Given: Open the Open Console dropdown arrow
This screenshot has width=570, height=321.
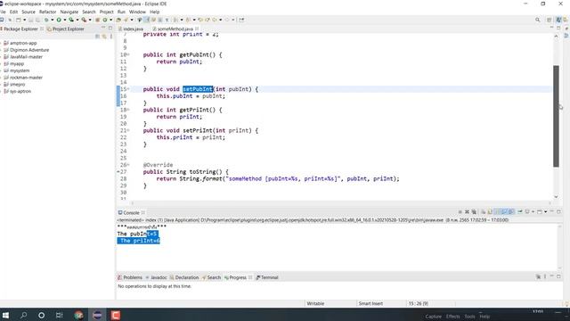Looking at the screenshot, I should pyautogui.click(x=545, y=211).
